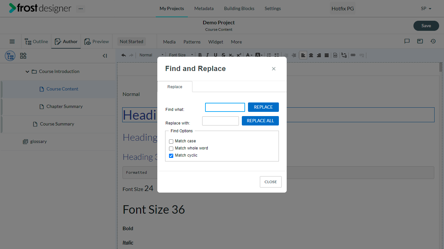Open the Outline view
Screen dimensions: 444x249
(36, 41)
